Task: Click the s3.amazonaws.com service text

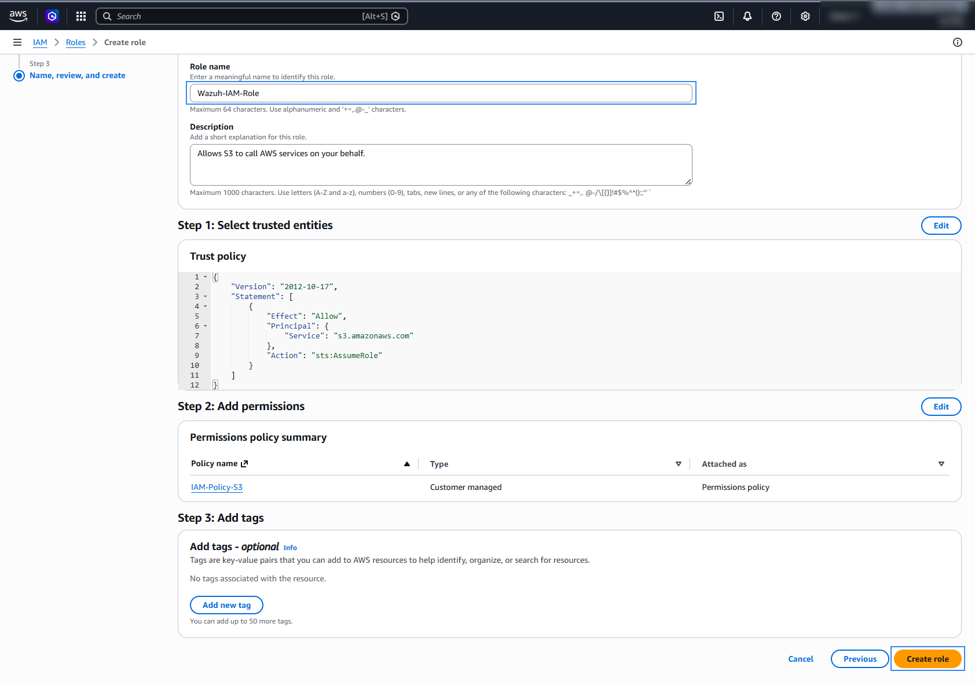Action: (373, 336)
